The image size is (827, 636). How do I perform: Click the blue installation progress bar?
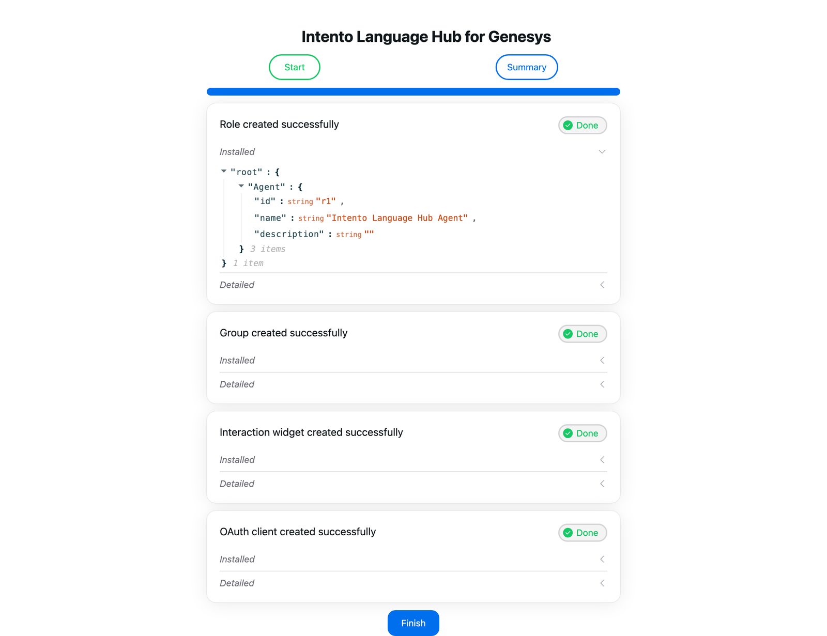click(413, 92)
